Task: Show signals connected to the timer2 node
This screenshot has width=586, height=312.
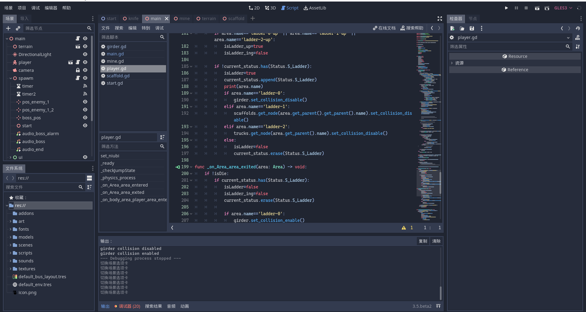Action: click(85, 94)
